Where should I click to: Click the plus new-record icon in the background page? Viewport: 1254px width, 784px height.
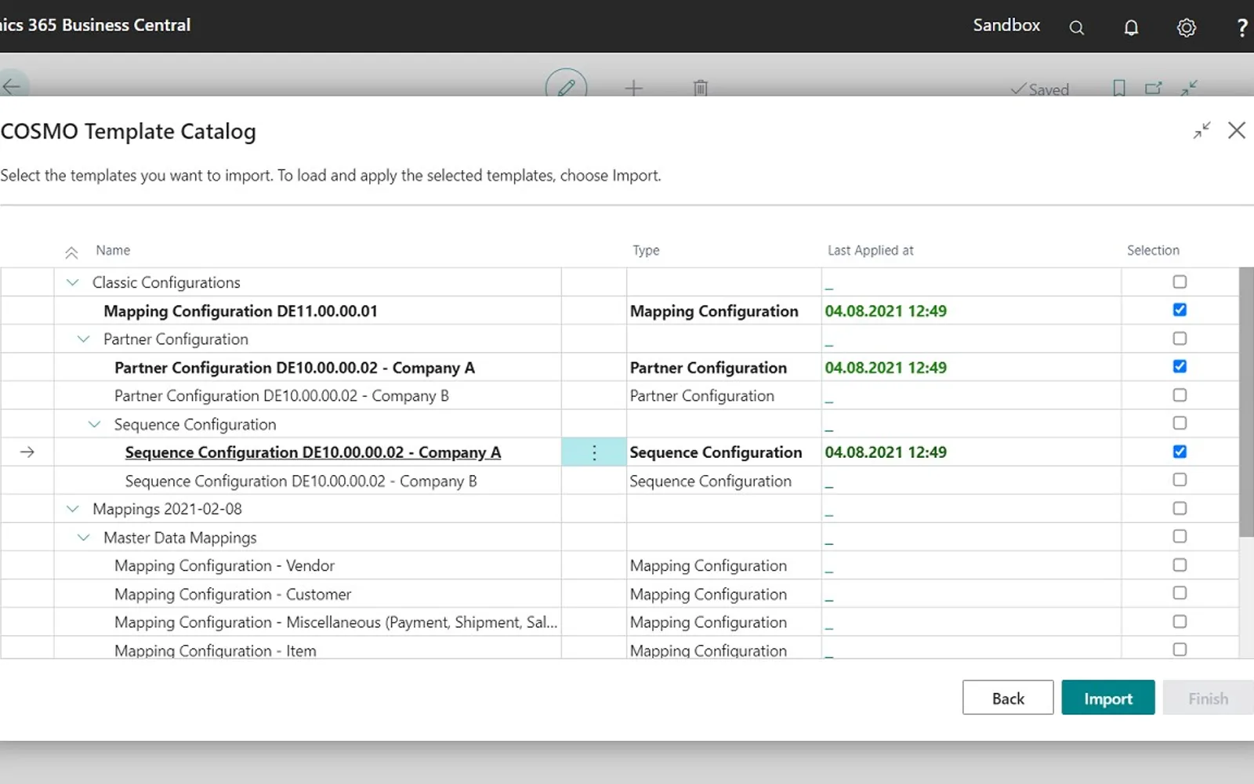click(x=633, y=88)
